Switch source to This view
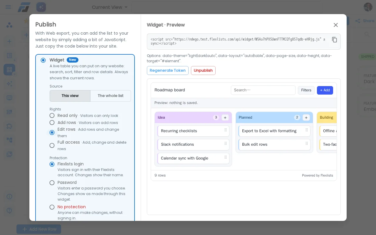 70,96
